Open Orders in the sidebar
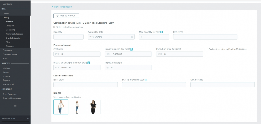This screenshot has width=261, height=124. click(x=6, y=14)
